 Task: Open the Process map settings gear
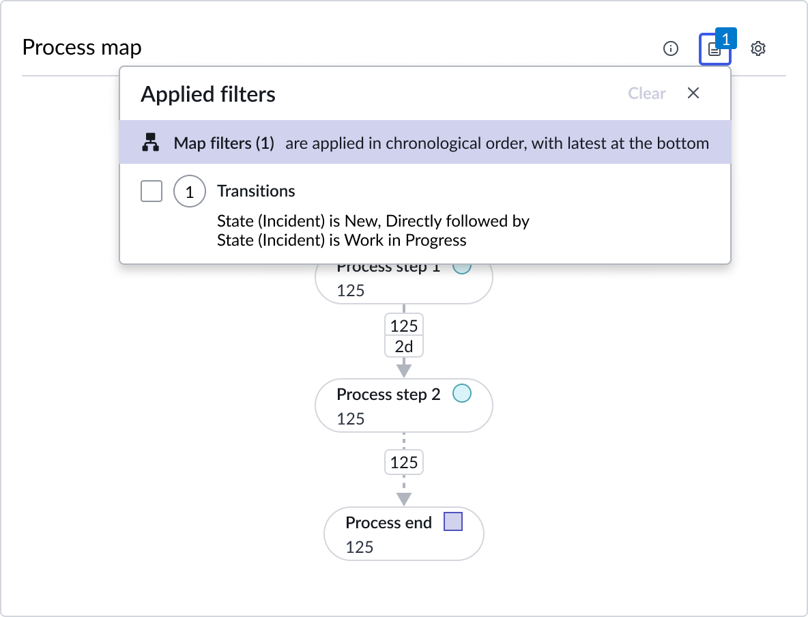758,48
